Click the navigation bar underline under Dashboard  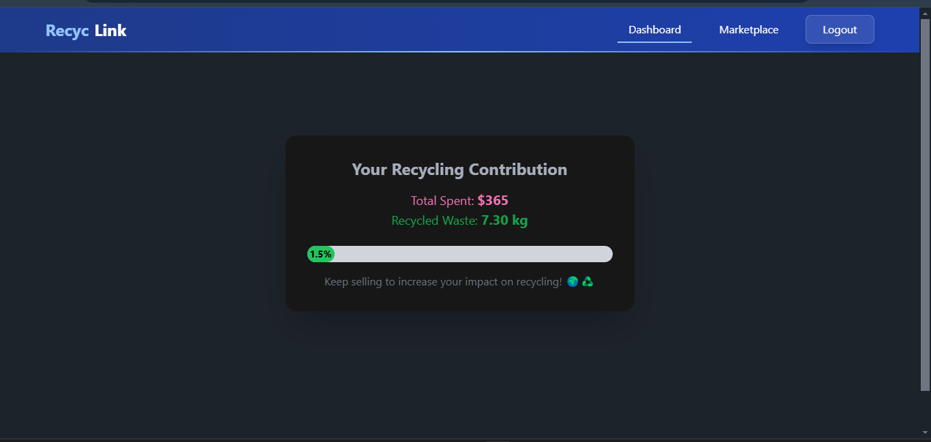[x=654, y=42]
